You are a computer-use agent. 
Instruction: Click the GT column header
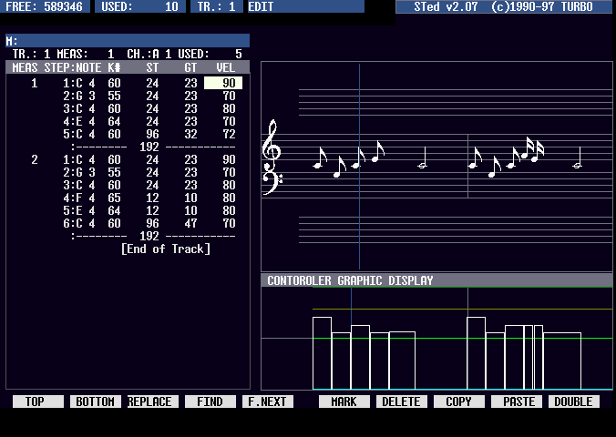[x=190, y=67]
